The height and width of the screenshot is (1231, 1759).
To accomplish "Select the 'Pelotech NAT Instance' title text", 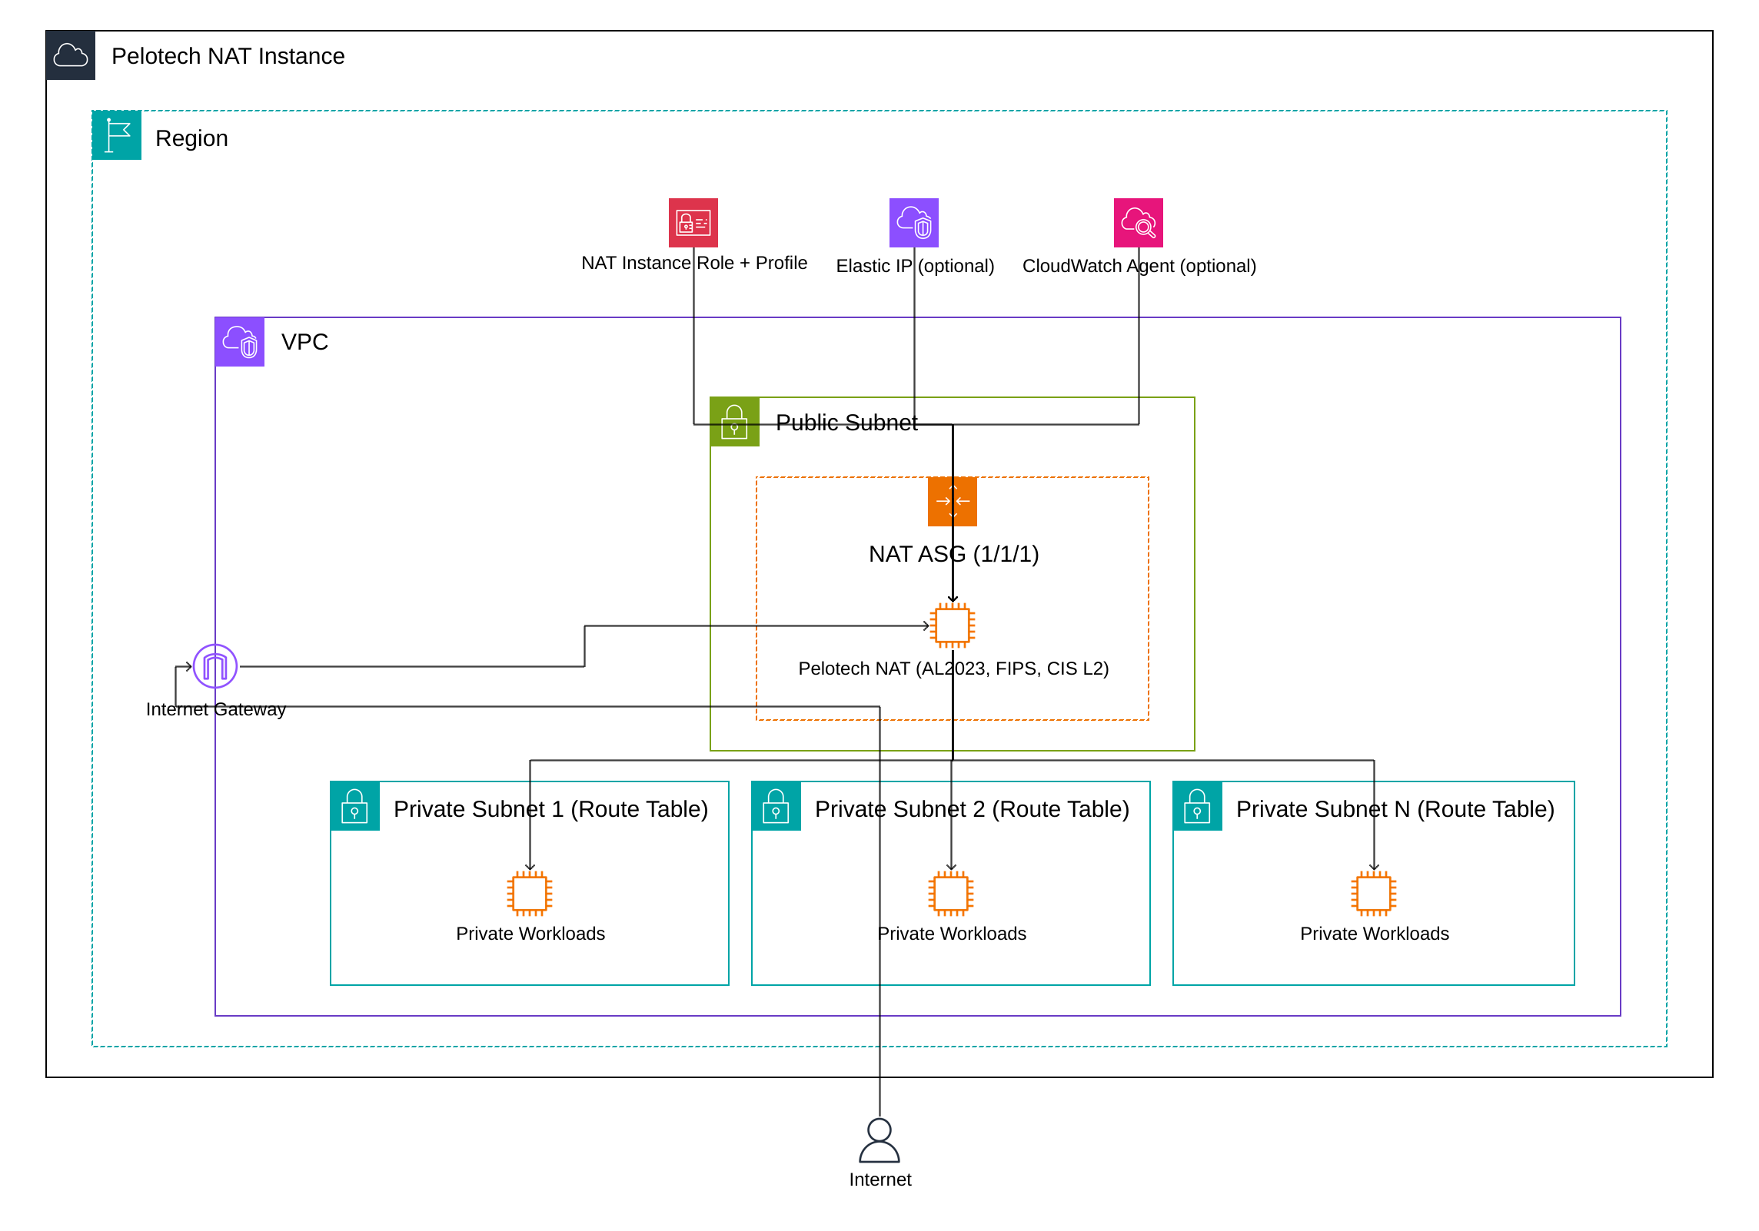I will pos(228,56).
